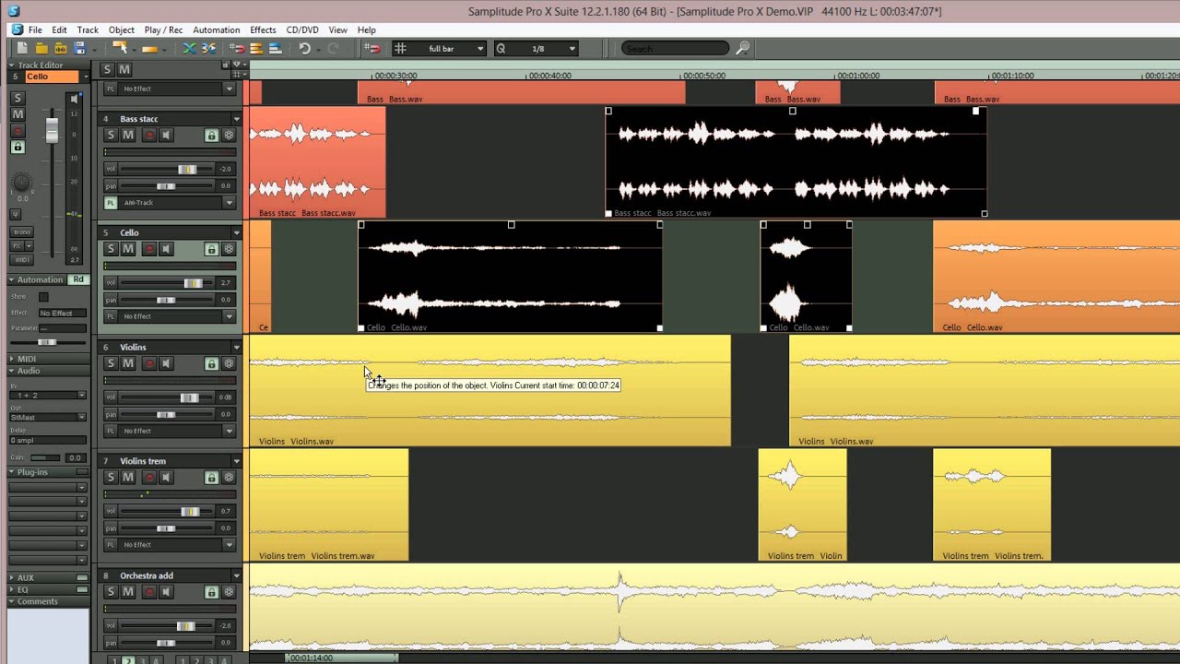Click the New project icon in toolbar
The width and height of the screenshot is (1180, 664).
coord(22,49)
